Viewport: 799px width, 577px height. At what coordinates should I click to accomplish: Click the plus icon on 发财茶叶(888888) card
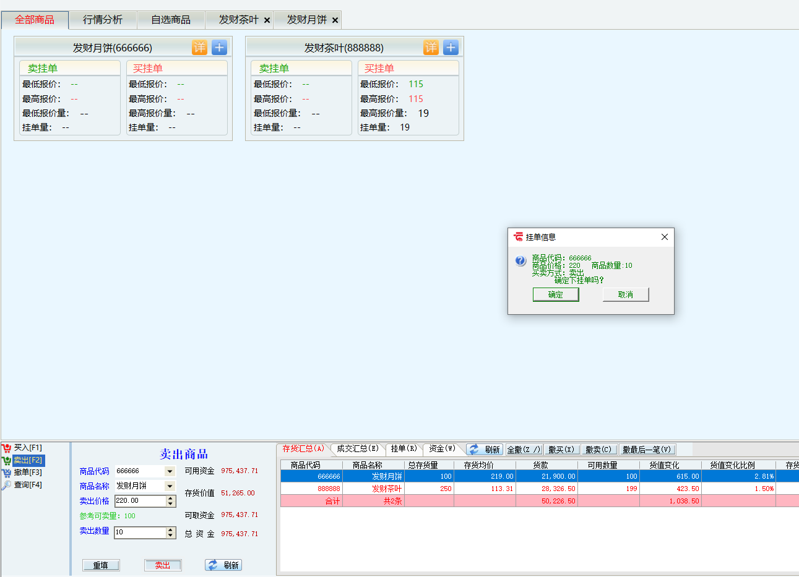[451, 47]
